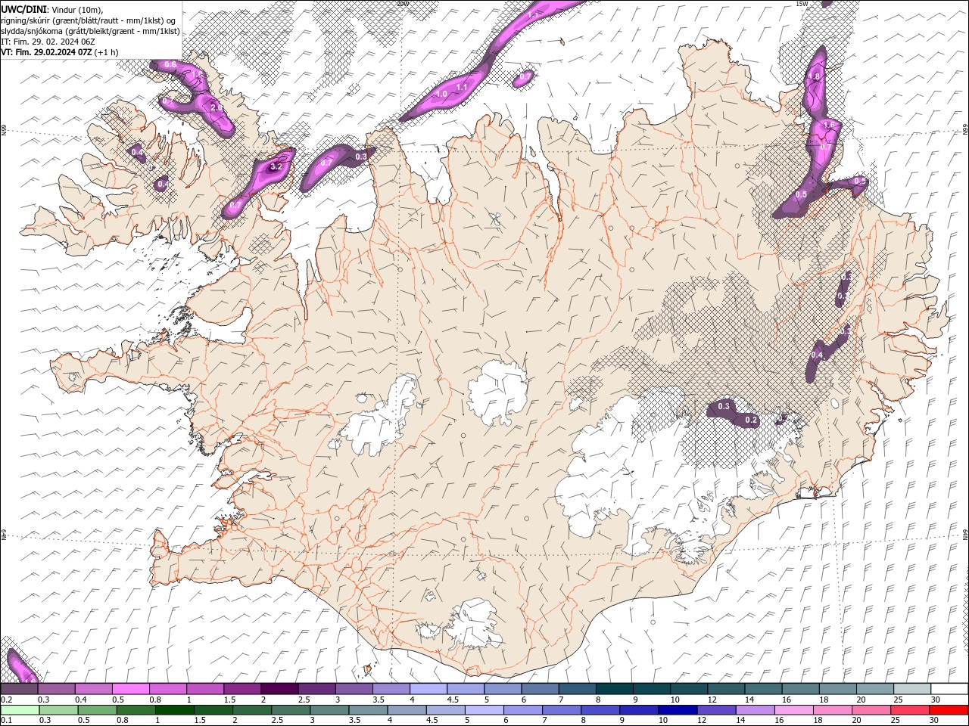The height and width of the screenshot is (726, 969).
Task: Click the dark teal 8 snow legend swatch
Action: [614, 689]
